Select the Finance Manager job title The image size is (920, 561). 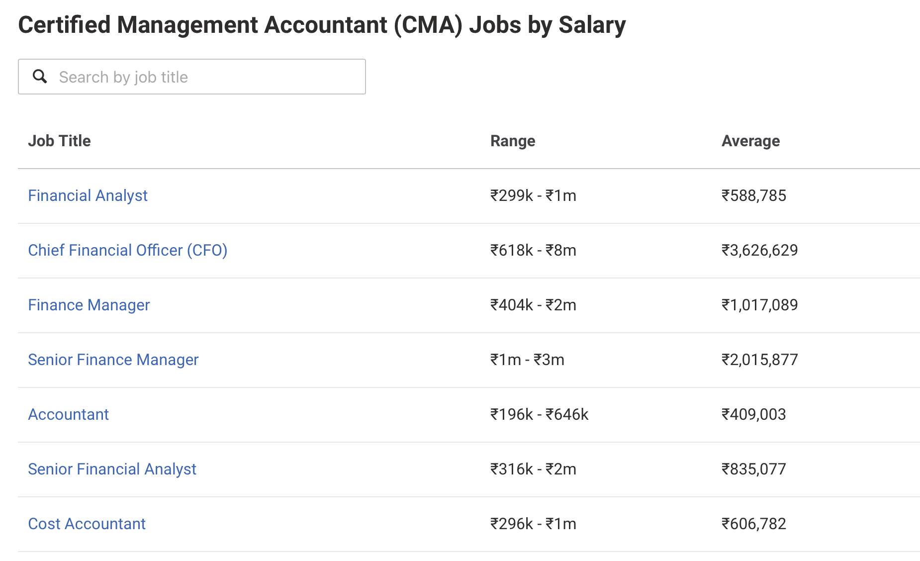pos(89,305)
